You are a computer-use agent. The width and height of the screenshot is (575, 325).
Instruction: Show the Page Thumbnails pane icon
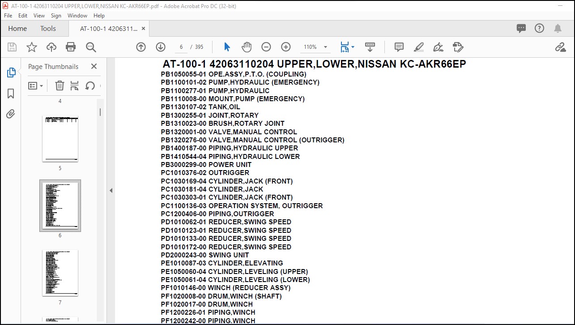(x=11, y=73)
